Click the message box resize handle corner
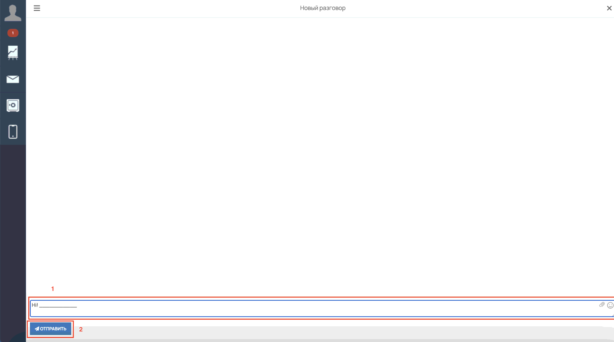 coord(613,315)
